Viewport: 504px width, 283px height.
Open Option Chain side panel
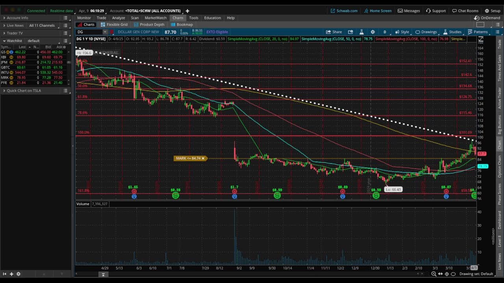pyautogui.click(x=500, y=166)
